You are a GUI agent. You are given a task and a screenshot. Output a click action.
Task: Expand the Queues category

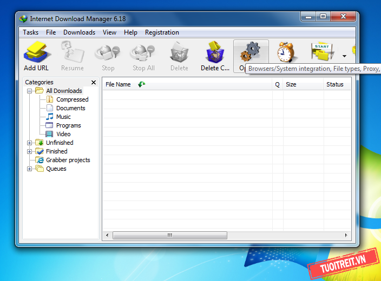pyautogui.click(x=30, y=169)
